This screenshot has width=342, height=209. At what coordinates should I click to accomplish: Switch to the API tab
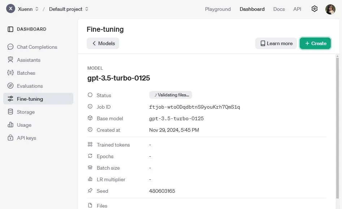tap(297, 9)
